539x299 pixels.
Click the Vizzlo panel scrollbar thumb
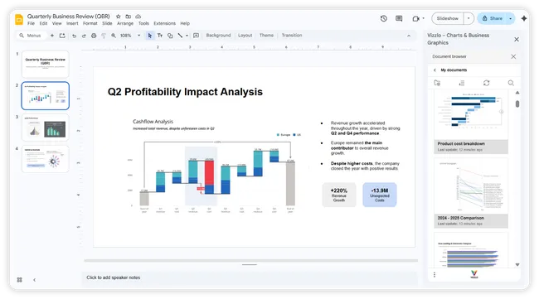click(517, 104)
